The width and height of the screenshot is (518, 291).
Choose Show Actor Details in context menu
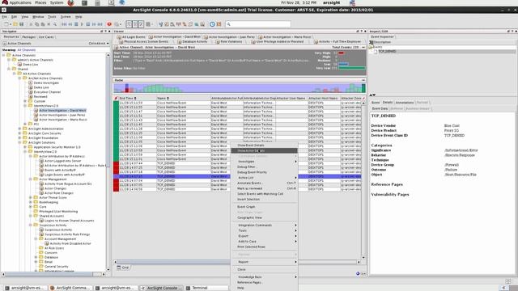click(265, 150)
